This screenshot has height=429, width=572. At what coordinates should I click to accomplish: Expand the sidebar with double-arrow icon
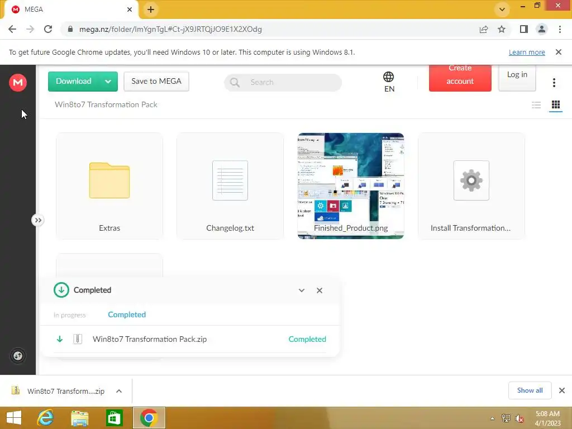(x=38, y=220)
